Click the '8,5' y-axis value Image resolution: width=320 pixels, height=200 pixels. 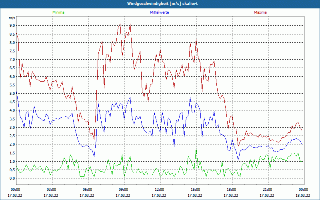click(x=12, y=34)
